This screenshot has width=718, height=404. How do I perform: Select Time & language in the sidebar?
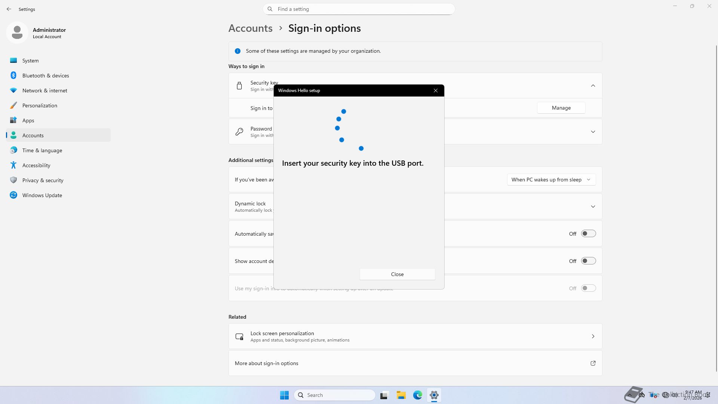click(42, 150)
